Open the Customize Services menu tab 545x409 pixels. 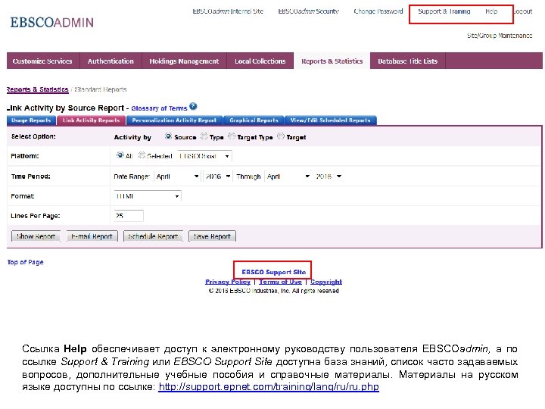[x=43, y=61]
